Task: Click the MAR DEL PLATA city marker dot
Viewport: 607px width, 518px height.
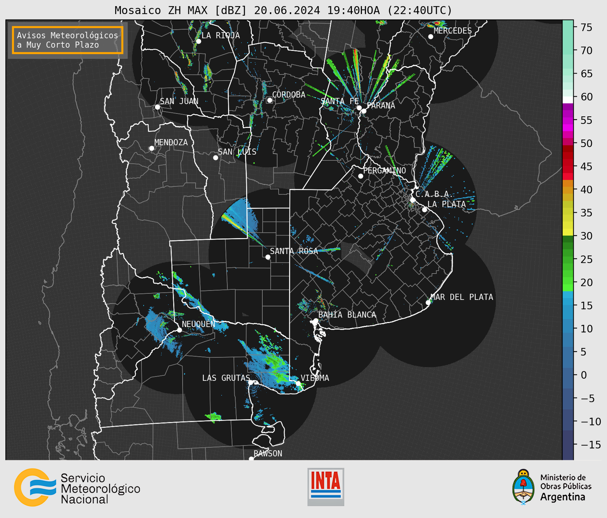Action: (428, 303)
